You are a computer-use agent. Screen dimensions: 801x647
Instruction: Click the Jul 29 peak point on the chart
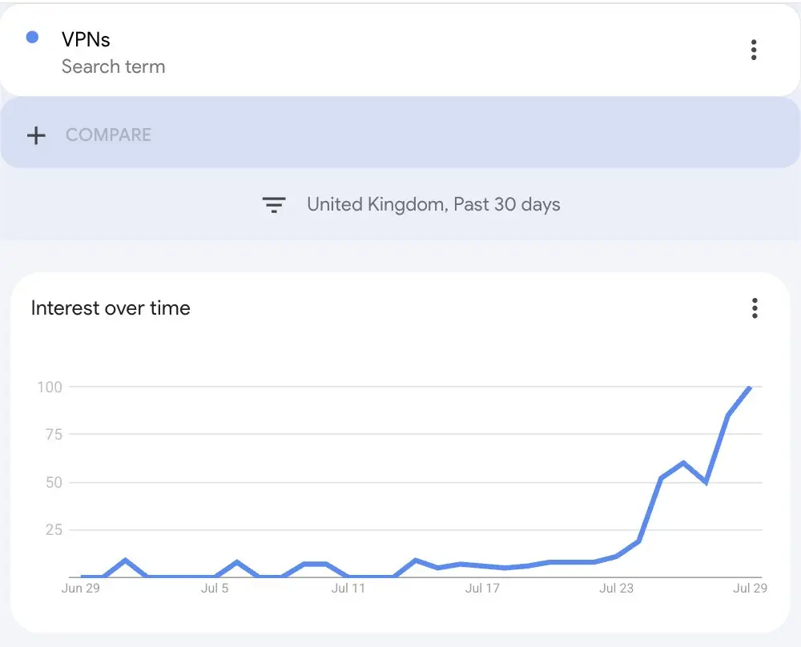tap(750, 388)
